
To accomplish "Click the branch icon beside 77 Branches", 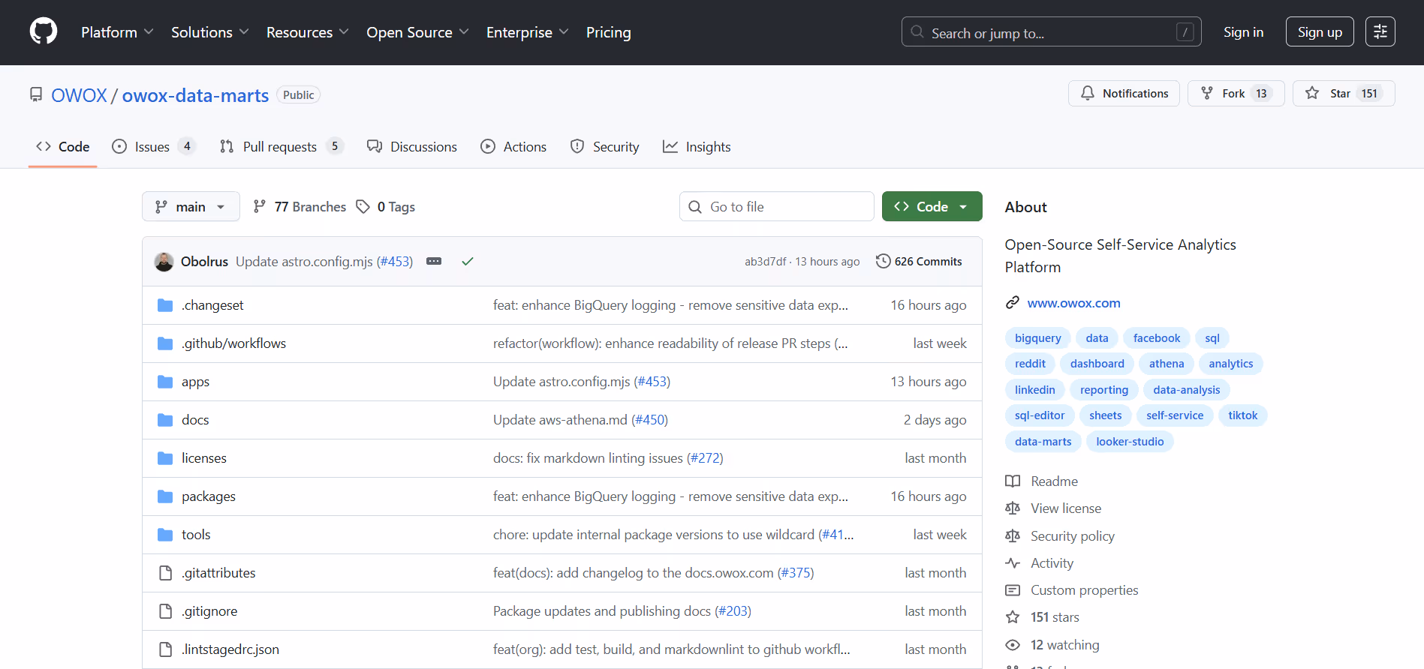I will (259, 206).
